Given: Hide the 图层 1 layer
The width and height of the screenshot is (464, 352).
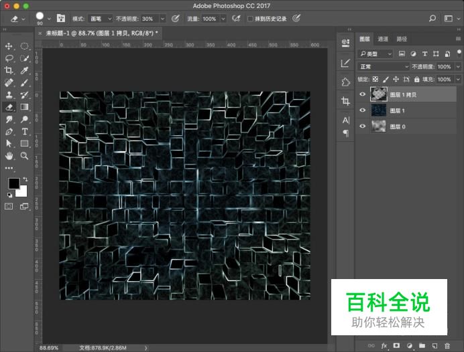Looking at the screenshot, I should (x=362, y=110).
